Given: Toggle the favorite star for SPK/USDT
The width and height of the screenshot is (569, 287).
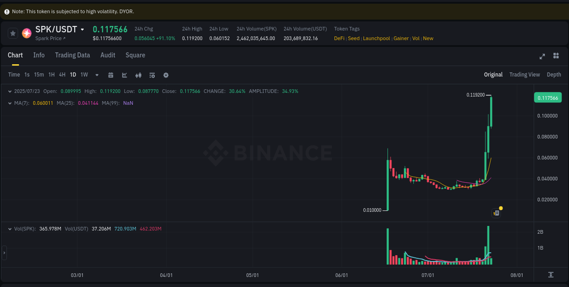Looking at the screenshot, I should tap(12, 33).
